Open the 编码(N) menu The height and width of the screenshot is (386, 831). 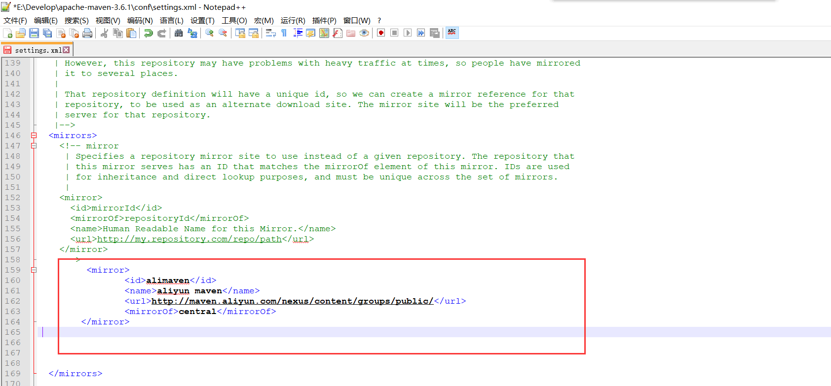pyautogui.click(x=140, y=20)
